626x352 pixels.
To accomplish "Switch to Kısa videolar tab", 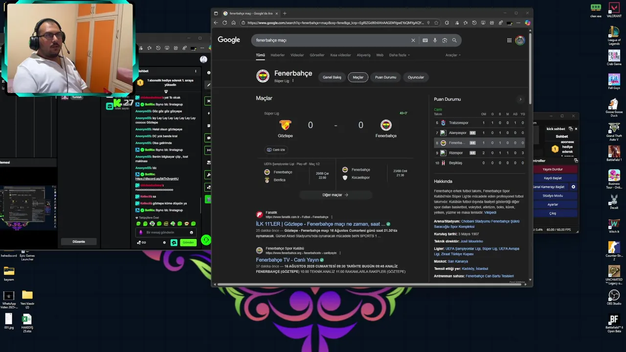I will [340, 55].
